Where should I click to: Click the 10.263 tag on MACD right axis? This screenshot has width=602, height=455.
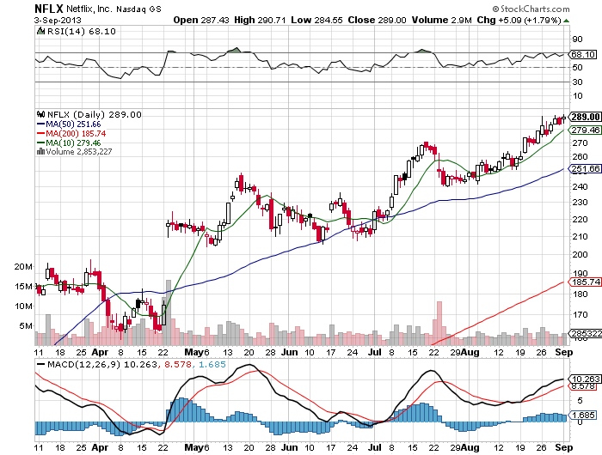click(585, 379)
